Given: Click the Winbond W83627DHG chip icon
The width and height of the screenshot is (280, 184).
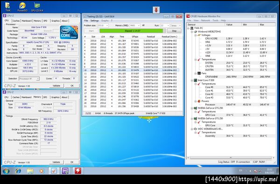Looking at the screenshot, I should (x=196, y=32).
